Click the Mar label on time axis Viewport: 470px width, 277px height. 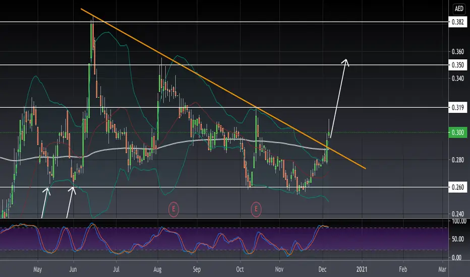(x=442, y=269)
